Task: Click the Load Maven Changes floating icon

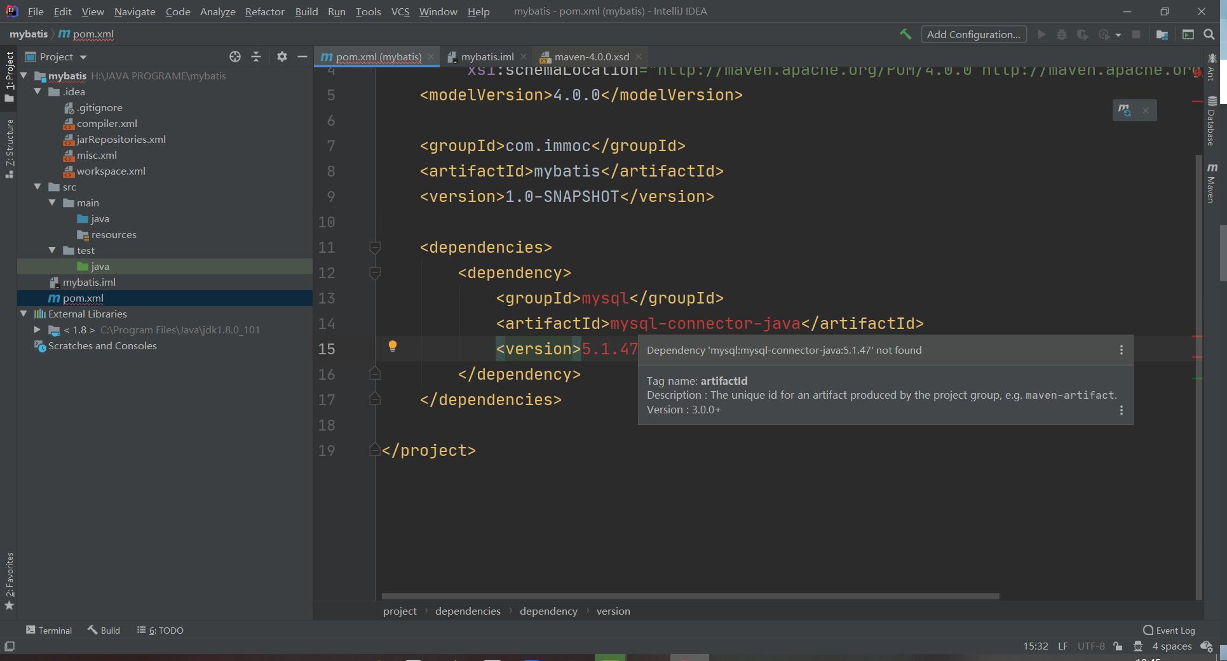Action: coord(1125,110)
